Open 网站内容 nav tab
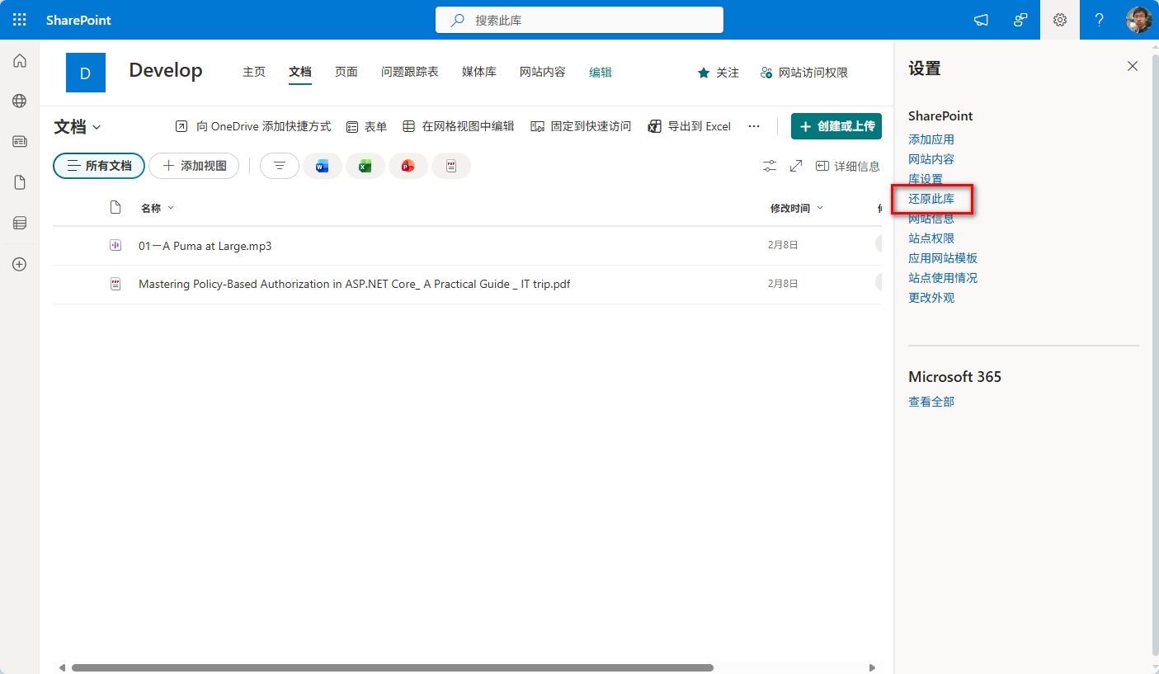This screenshot has width=1159, height=674. [543, 72]
